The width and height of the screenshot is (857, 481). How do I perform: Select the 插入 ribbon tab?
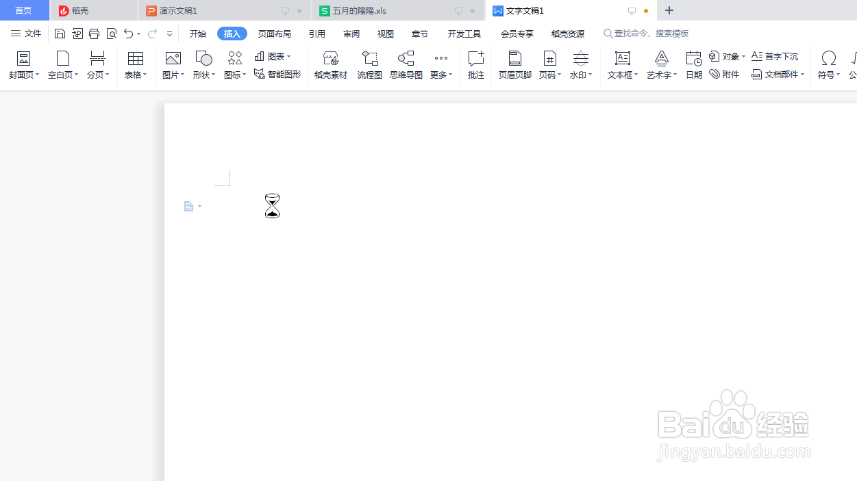232,34
